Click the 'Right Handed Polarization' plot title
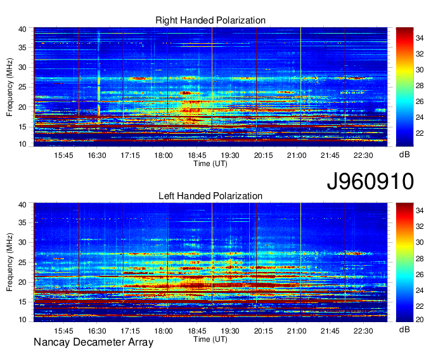Viewport: 431px width, 350px height. [210, 20]
